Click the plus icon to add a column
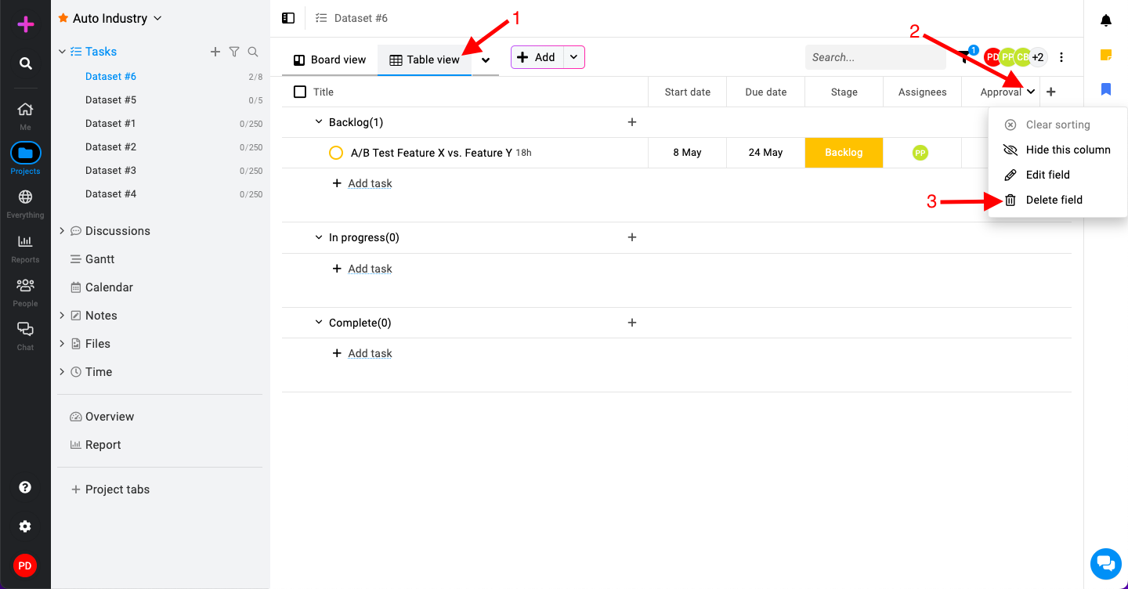 point(1051,92)
